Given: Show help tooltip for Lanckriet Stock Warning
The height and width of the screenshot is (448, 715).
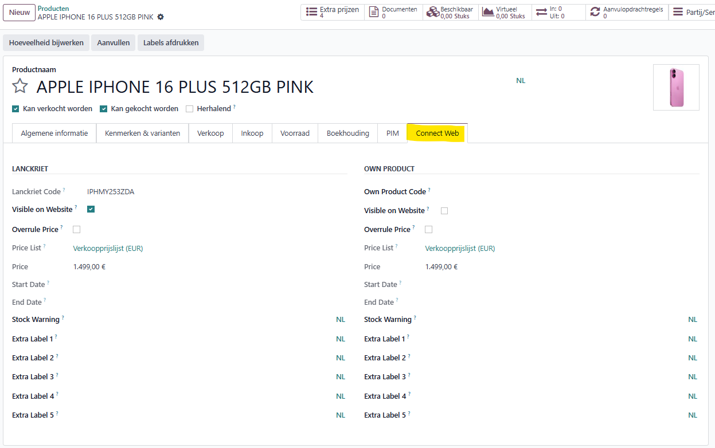Looking at the screenshot, I should (x=62, y=317).
